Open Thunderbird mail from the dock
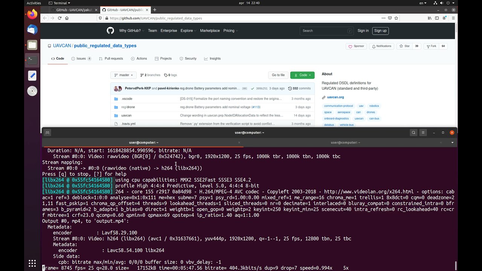 pyautogui.click(x=32, y=29)
